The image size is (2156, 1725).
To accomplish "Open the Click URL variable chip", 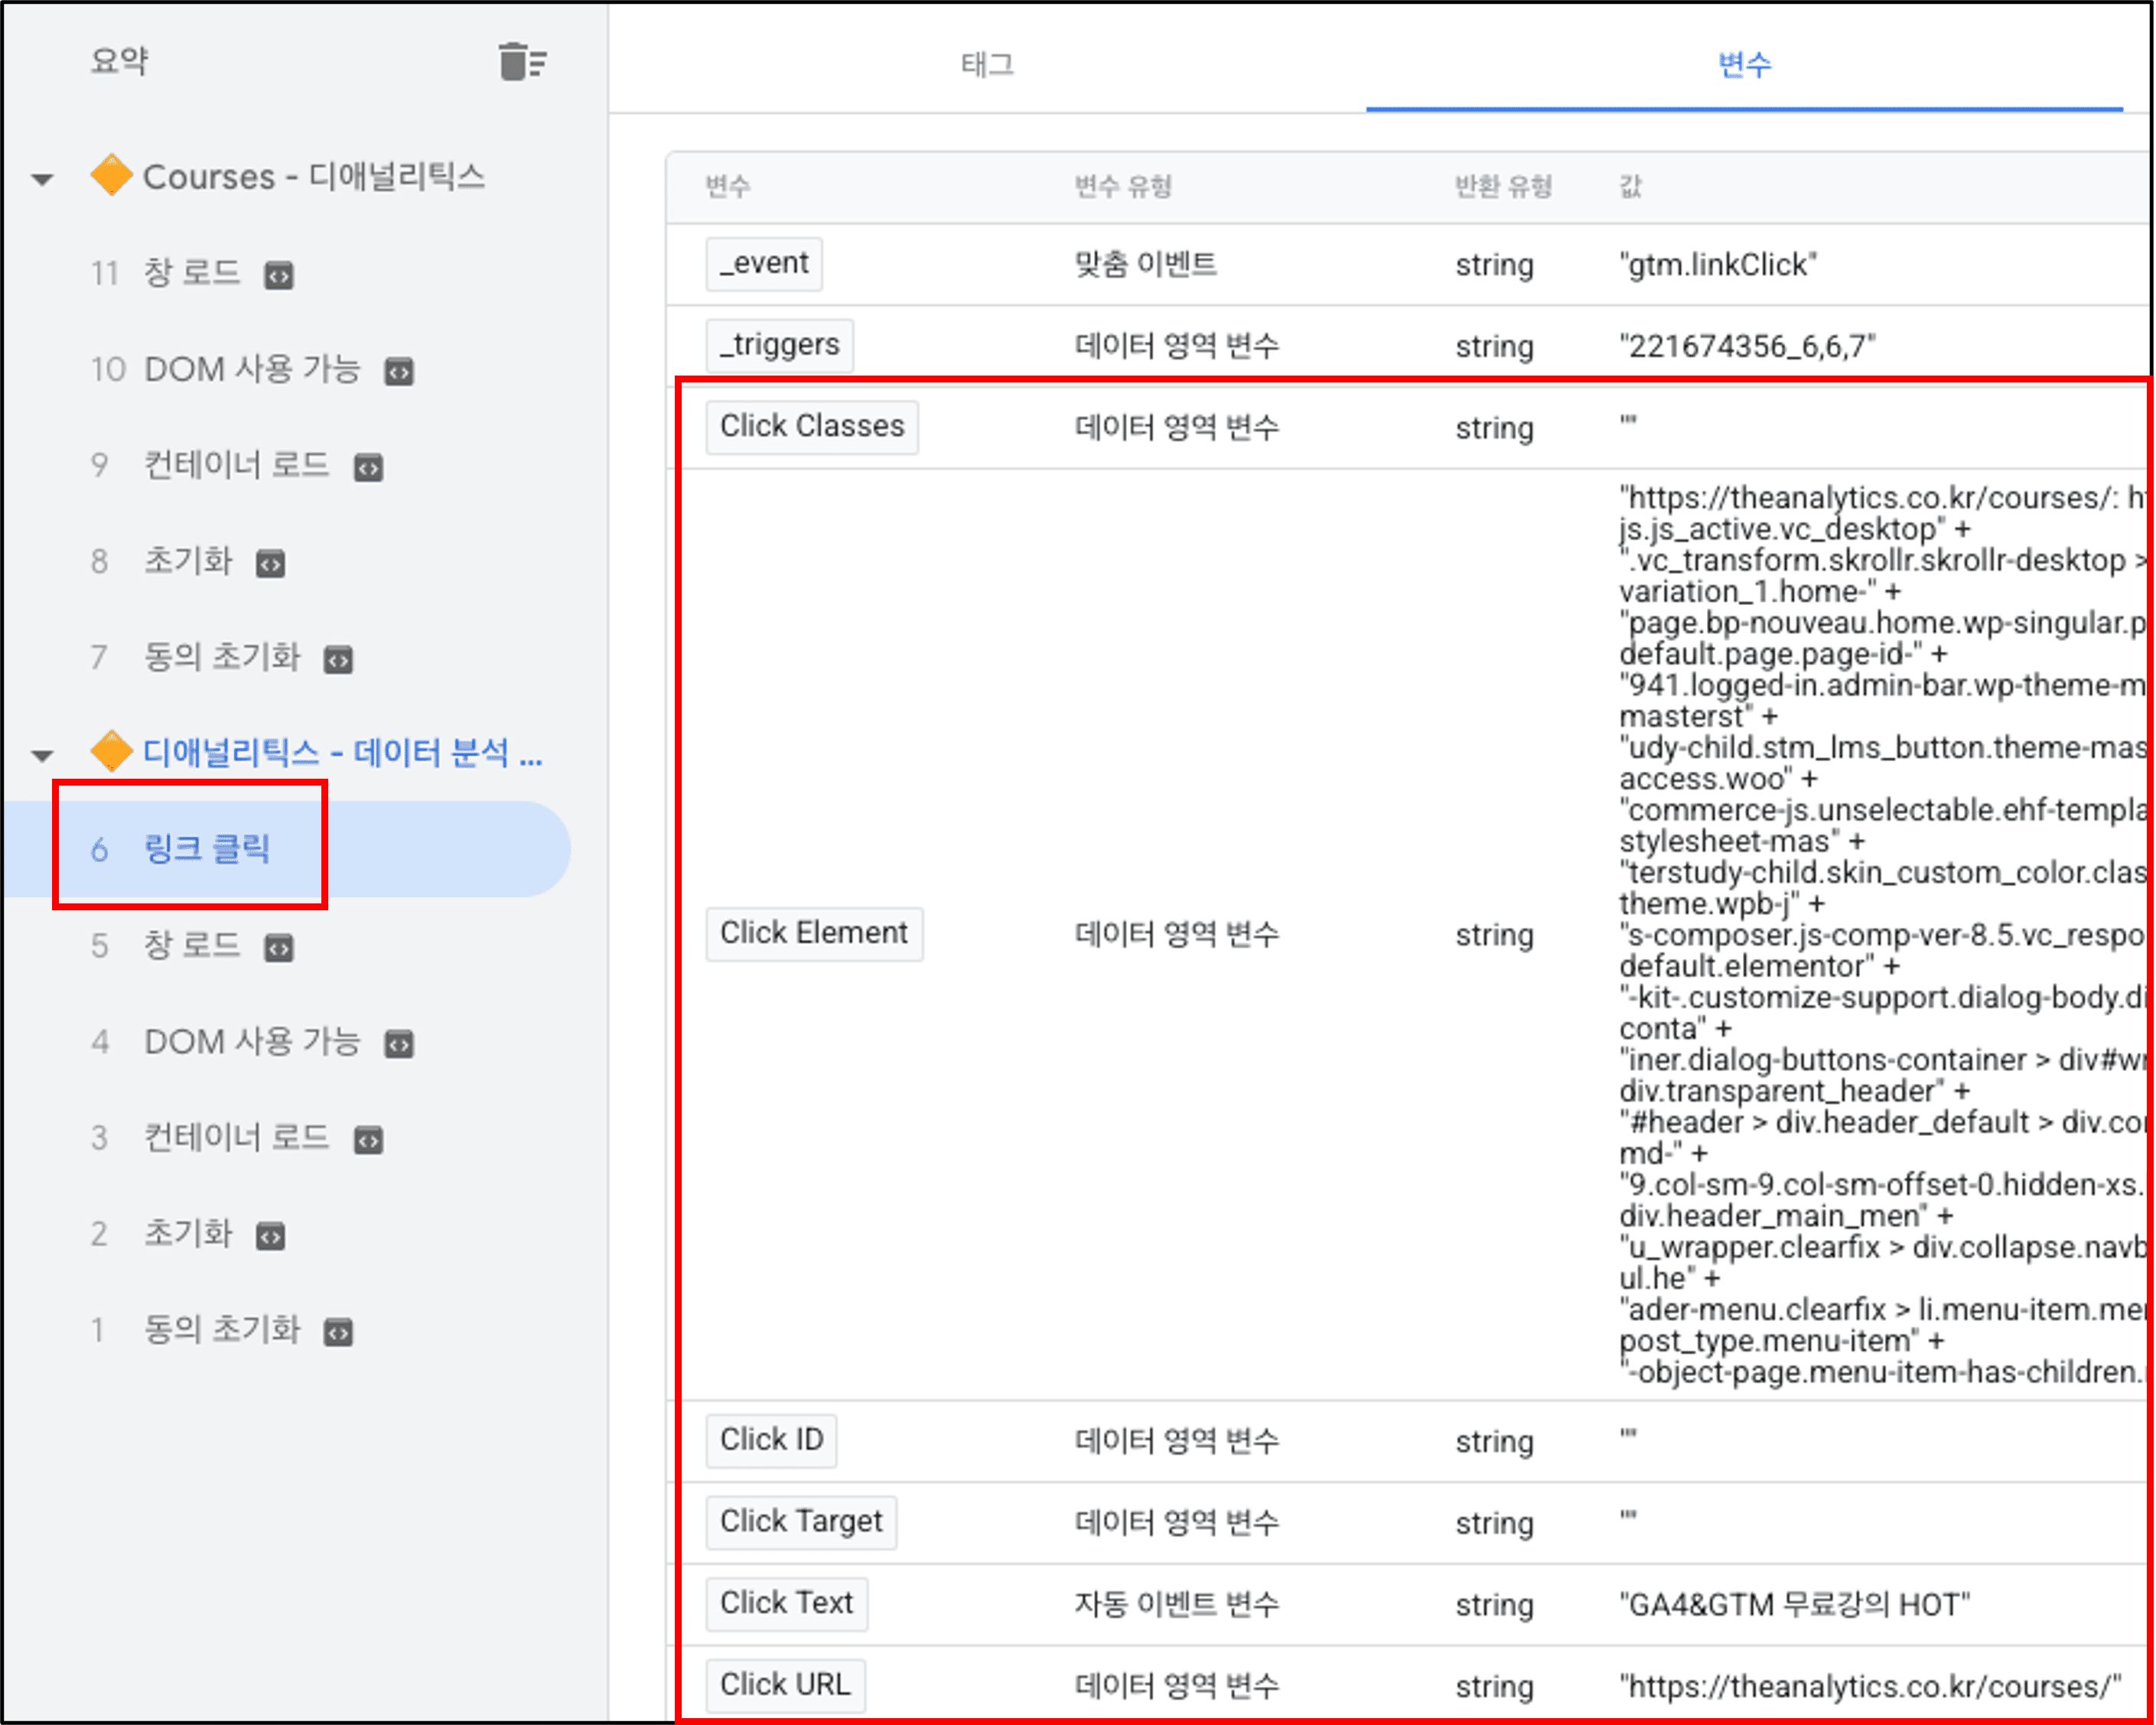I will 785,1686.
